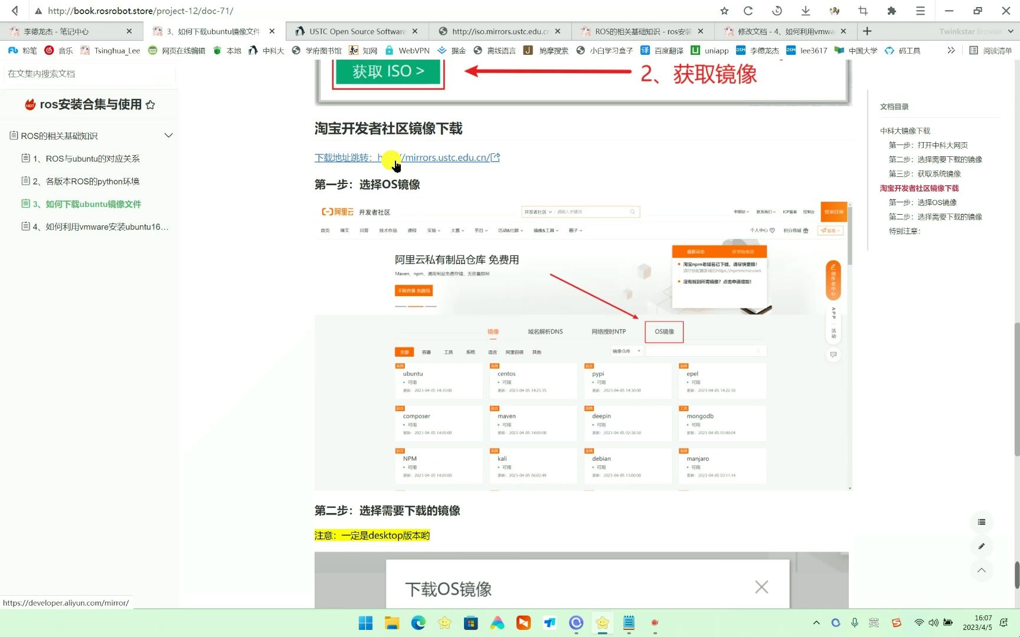
Task: Expand bookmarks overflow chevron
Action: click(951, 51)
